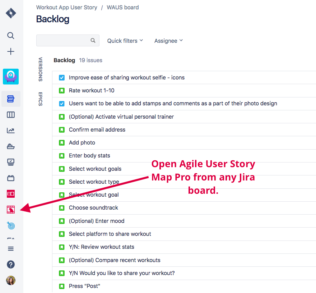
Task: Open the WAUS board breadcrumb link
Action: point(123,8)
